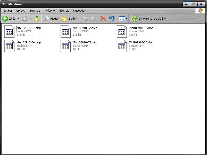The height and width of the screenshot is (155, 207).
Task: Select the Mini102910-04.dmp file icon
Action: [10, 46]
